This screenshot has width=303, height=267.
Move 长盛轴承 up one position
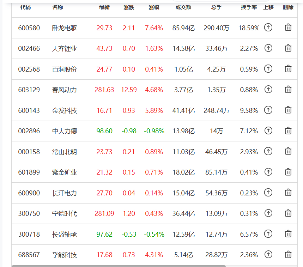point(268,234)
